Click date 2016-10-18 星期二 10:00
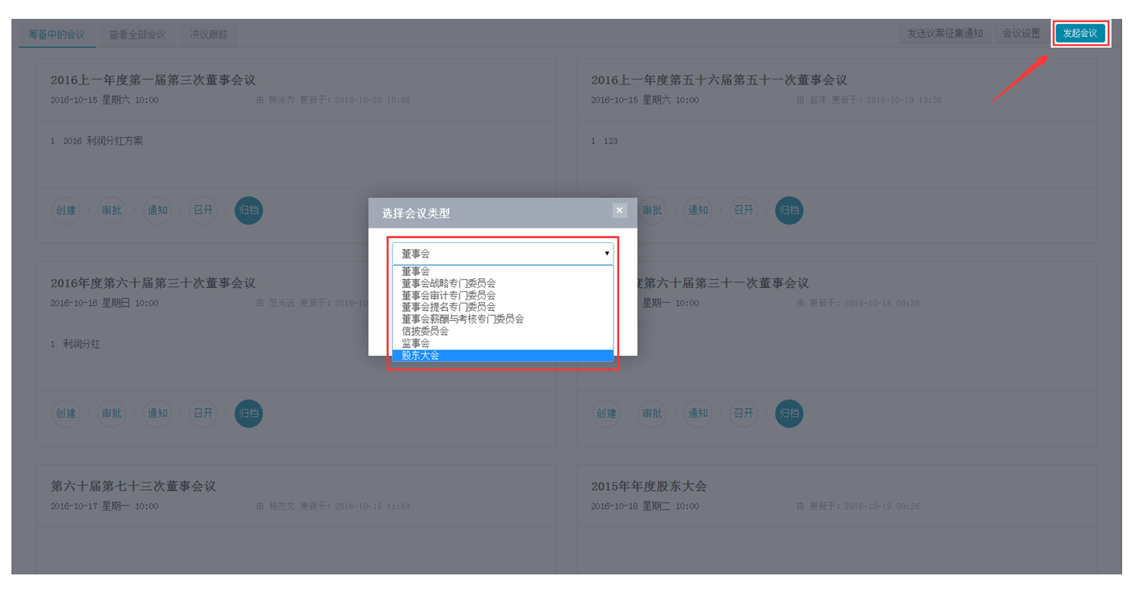 [x=645, y=506]
